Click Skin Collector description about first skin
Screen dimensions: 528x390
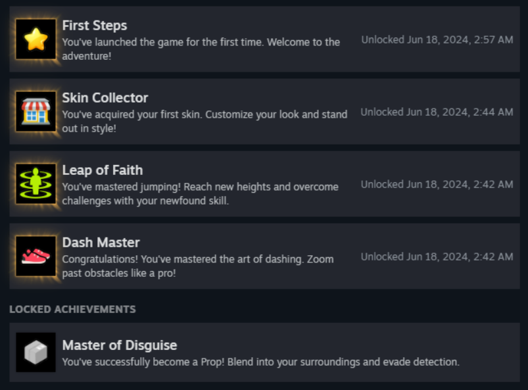(204, 122)
